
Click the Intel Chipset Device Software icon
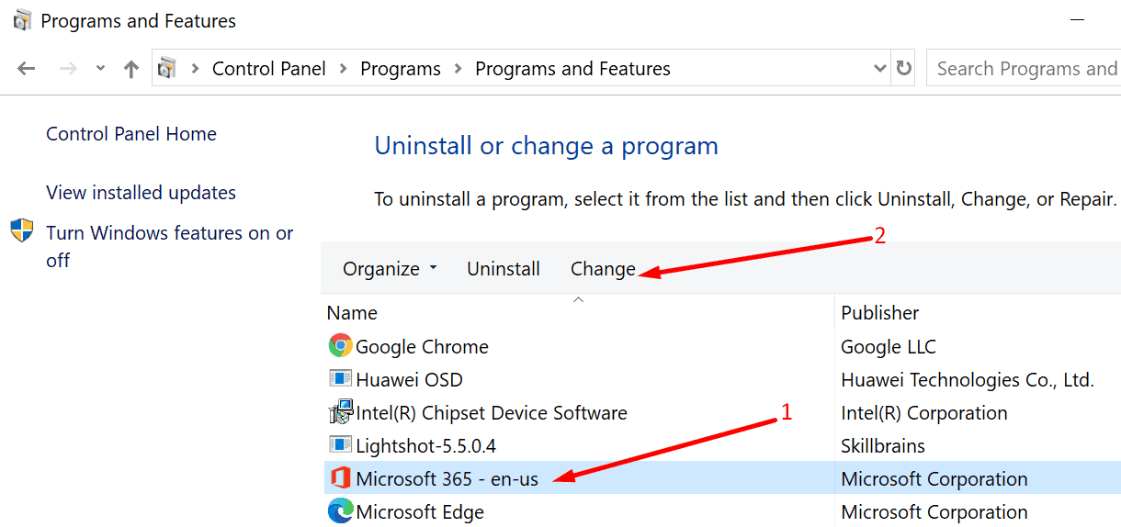coord(340,412)
